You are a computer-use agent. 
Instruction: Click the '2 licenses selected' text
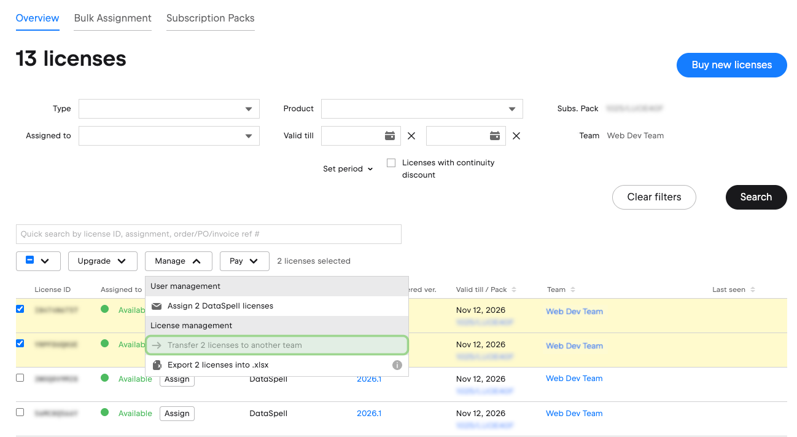pyautogui.click(x=314, y=261)
